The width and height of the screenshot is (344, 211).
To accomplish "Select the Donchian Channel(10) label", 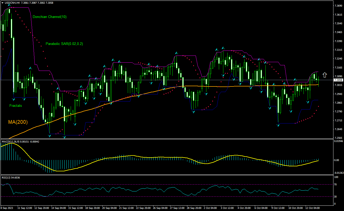I will coord(49,17).
